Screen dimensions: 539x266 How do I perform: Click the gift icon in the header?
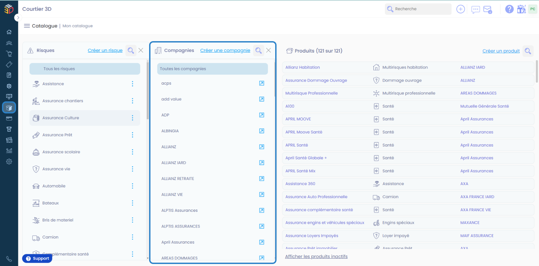[521, 9]
